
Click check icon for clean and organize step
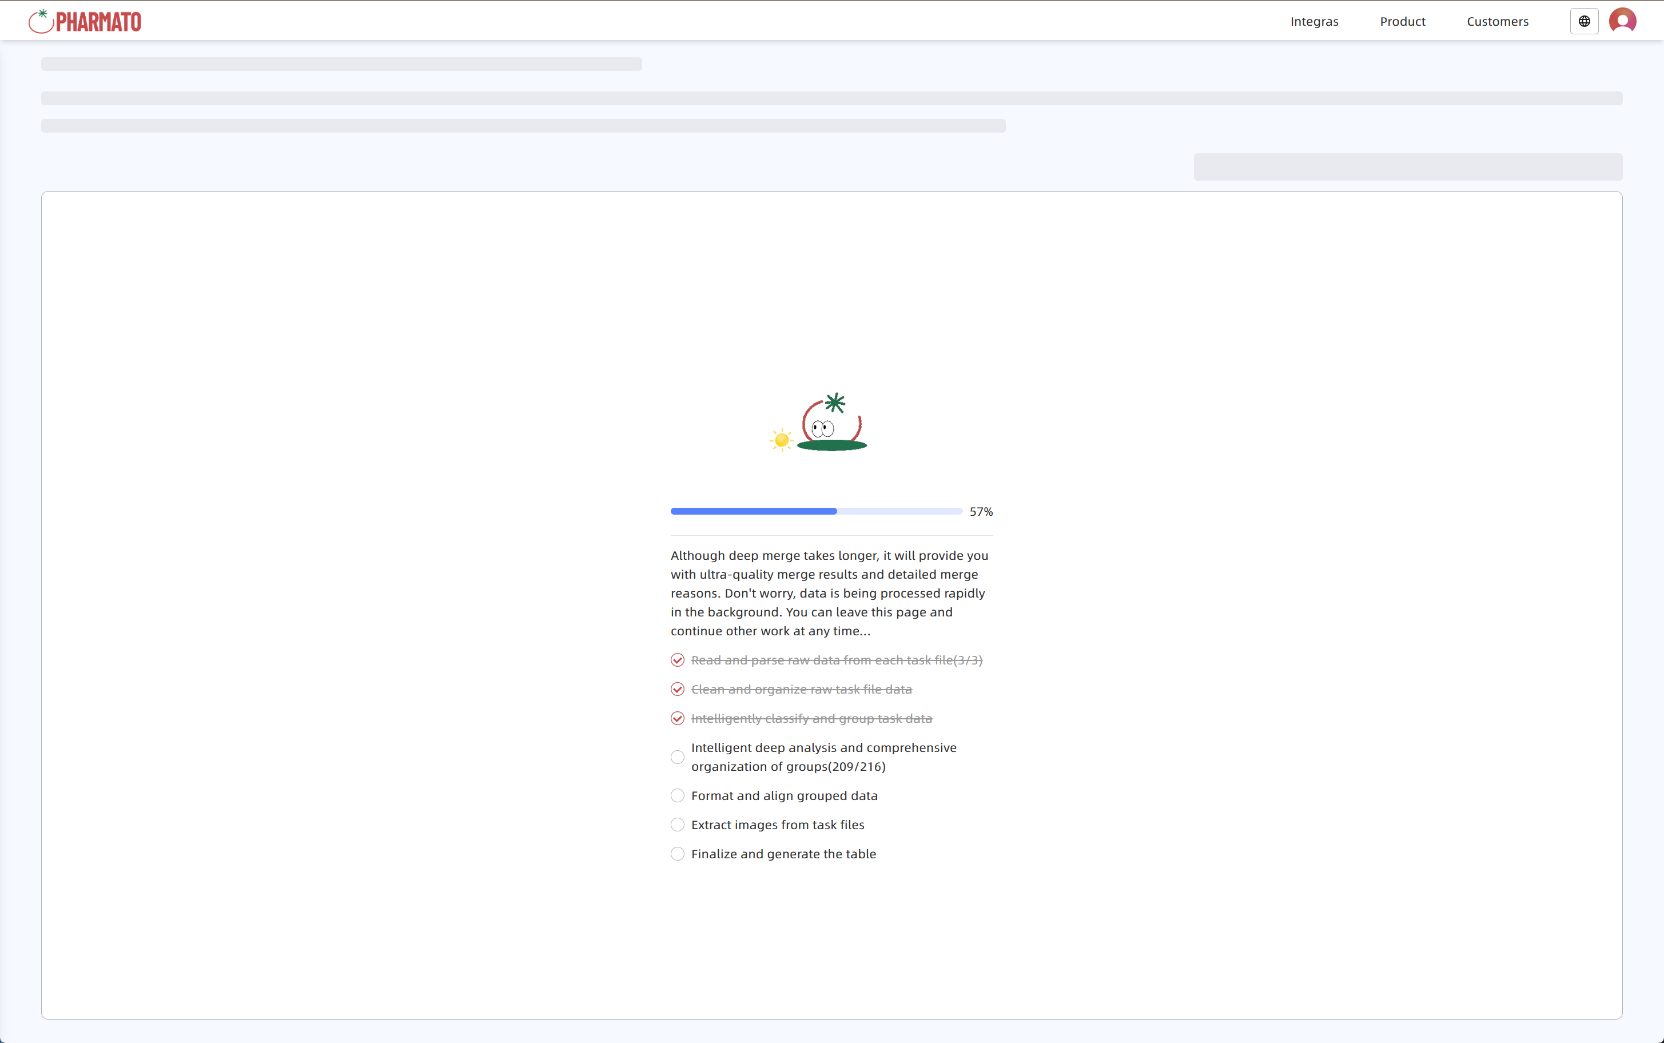pos(677,689)
